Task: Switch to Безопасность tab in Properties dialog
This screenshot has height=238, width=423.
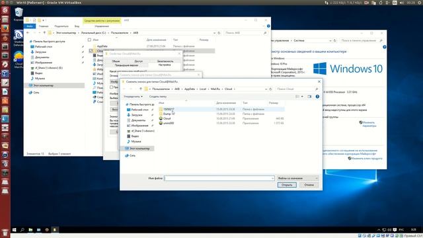Action: [x=165, y=61]
